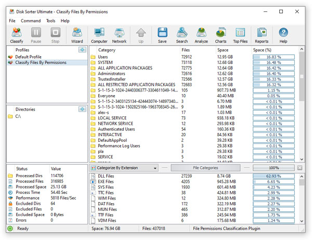Select the LOCAL SERVICE category row
Image resolution: width=312 pixels, height=240 pixels.
[x=194, y=118]
